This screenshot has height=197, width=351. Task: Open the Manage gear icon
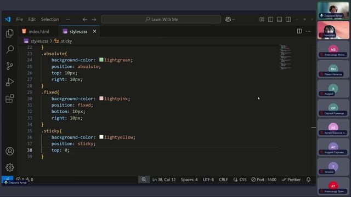pos(10,167)
